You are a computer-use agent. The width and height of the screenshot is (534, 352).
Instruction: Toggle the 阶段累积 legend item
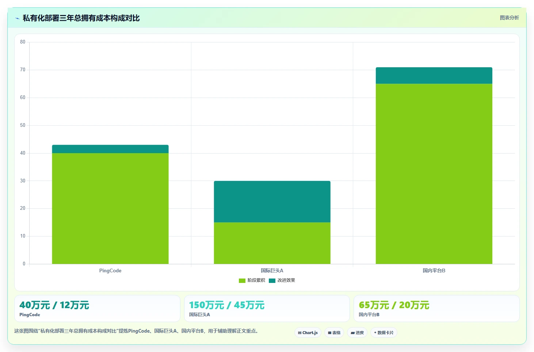click(x=252, y=280)
